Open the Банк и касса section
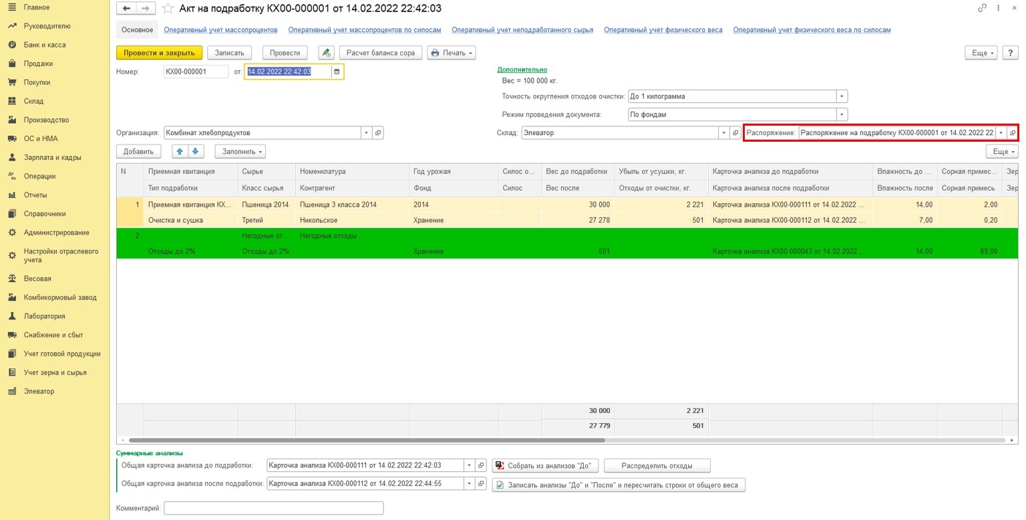Image resolution: width=1026 pixels, height=520 pixels. point(45,45)
